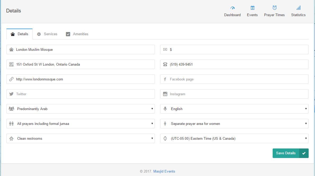The image size is (315, 176).
Task: Click the Instagram camera icon
Action: [x=165, y=94]
